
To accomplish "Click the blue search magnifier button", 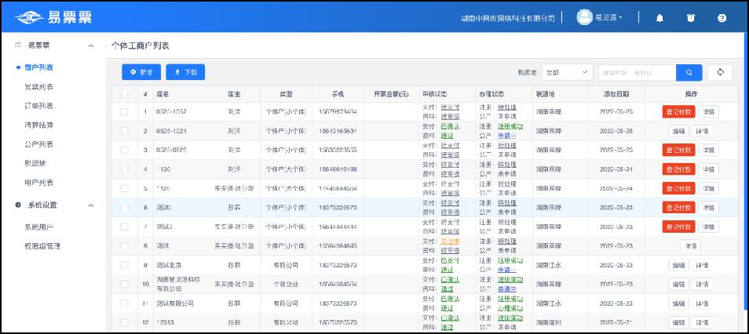I will tap(689, 73).
